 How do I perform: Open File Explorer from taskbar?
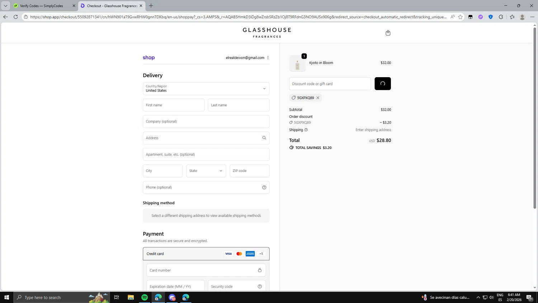[131, 297]
